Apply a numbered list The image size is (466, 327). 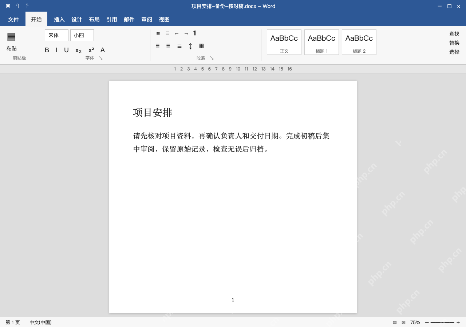[x=167, y=33]
